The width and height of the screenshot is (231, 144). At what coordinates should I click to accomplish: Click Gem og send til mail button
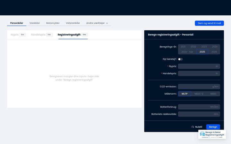click(209, 23)
